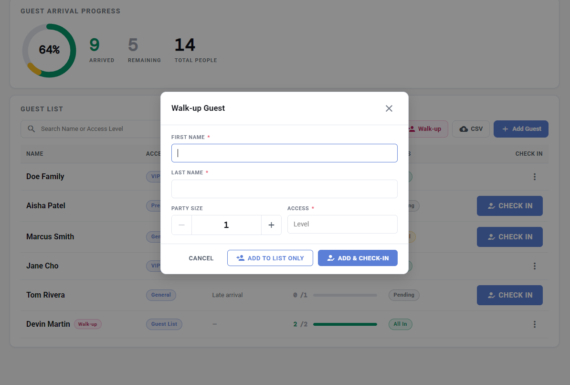The width and height of the screenshot is (570, 385).
Task: Click Add & Check-In button
Action: pos(358,258)
